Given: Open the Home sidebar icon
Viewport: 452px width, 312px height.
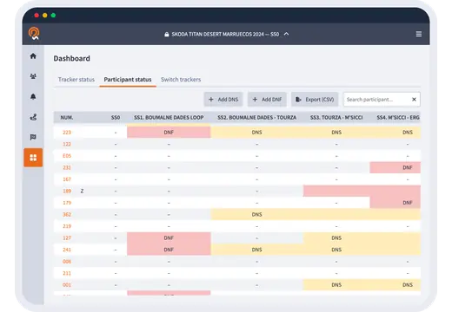Looking at the screenshot, I should (33, 56).
